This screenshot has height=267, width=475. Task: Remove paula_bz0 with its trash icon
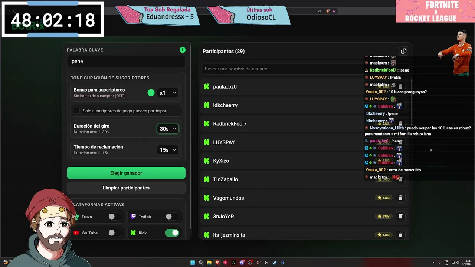pyautogui.click(x=400, y=86)
